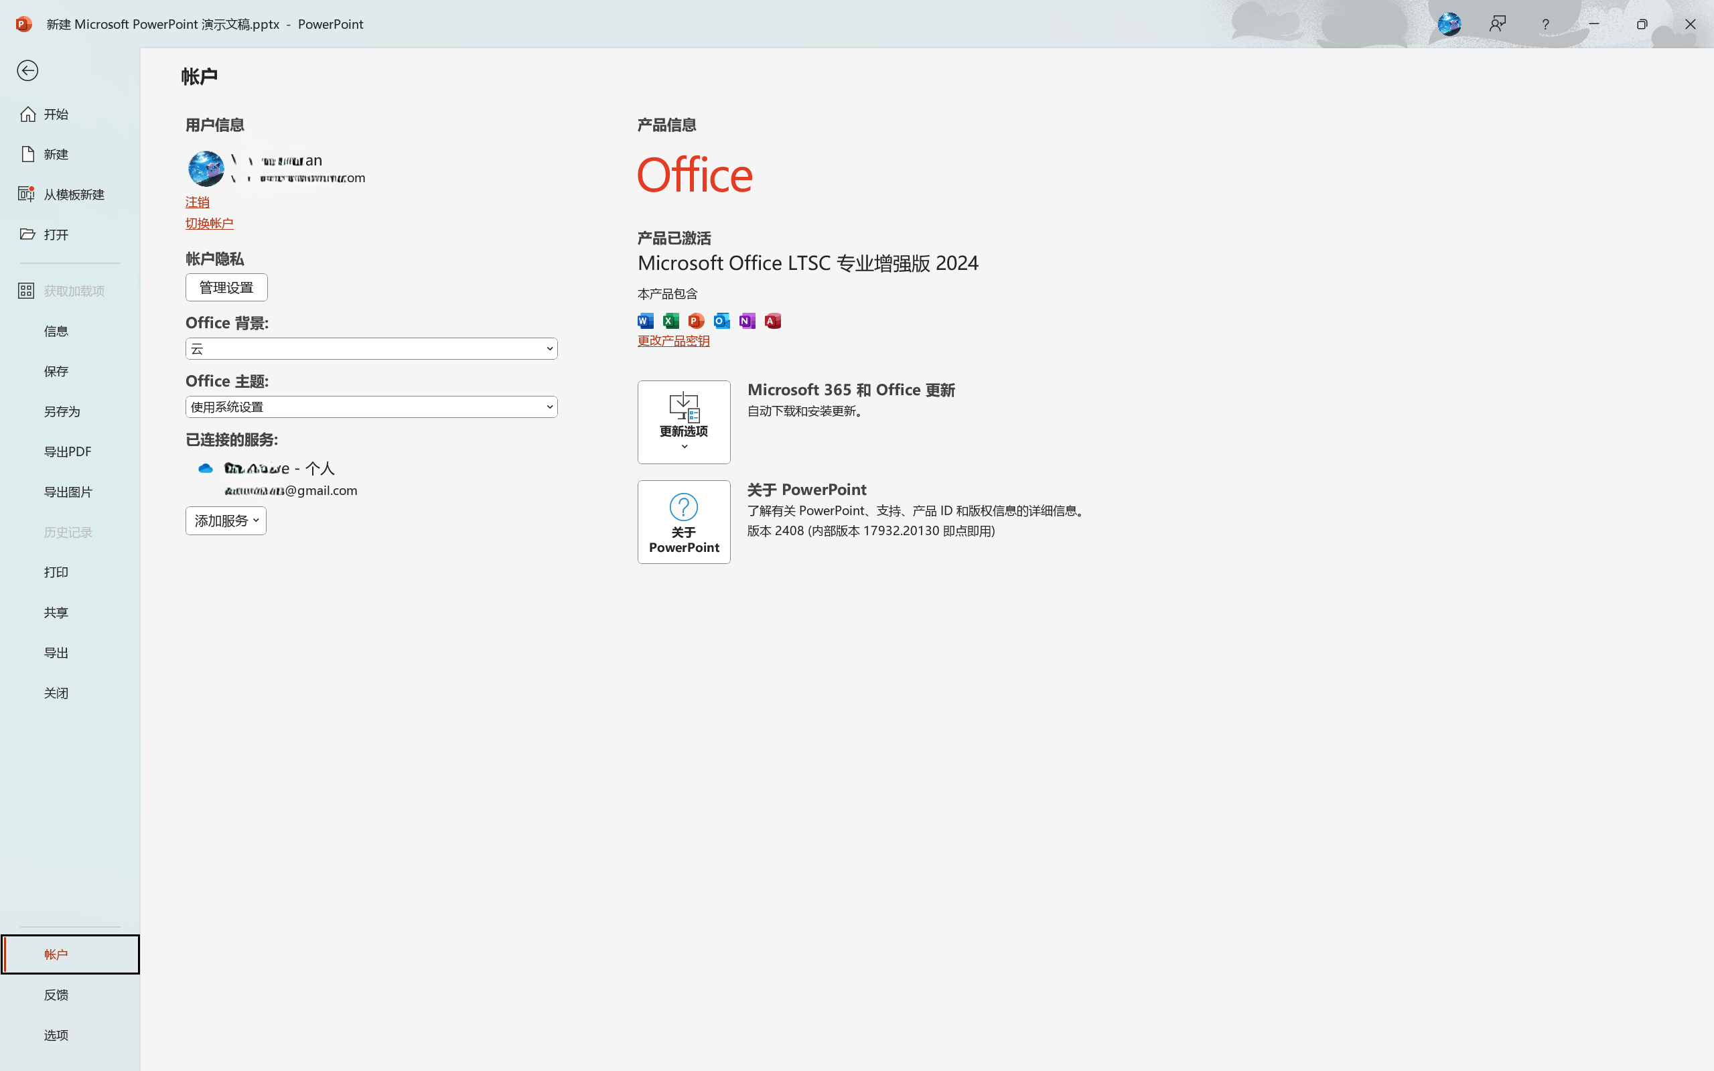
Task: Open the Print (打印) page
Action: click(x=70, y=571)
